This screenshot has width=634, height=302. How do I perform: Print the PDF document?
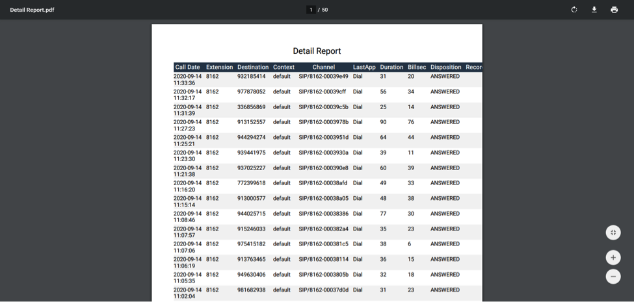pos(614,10)
